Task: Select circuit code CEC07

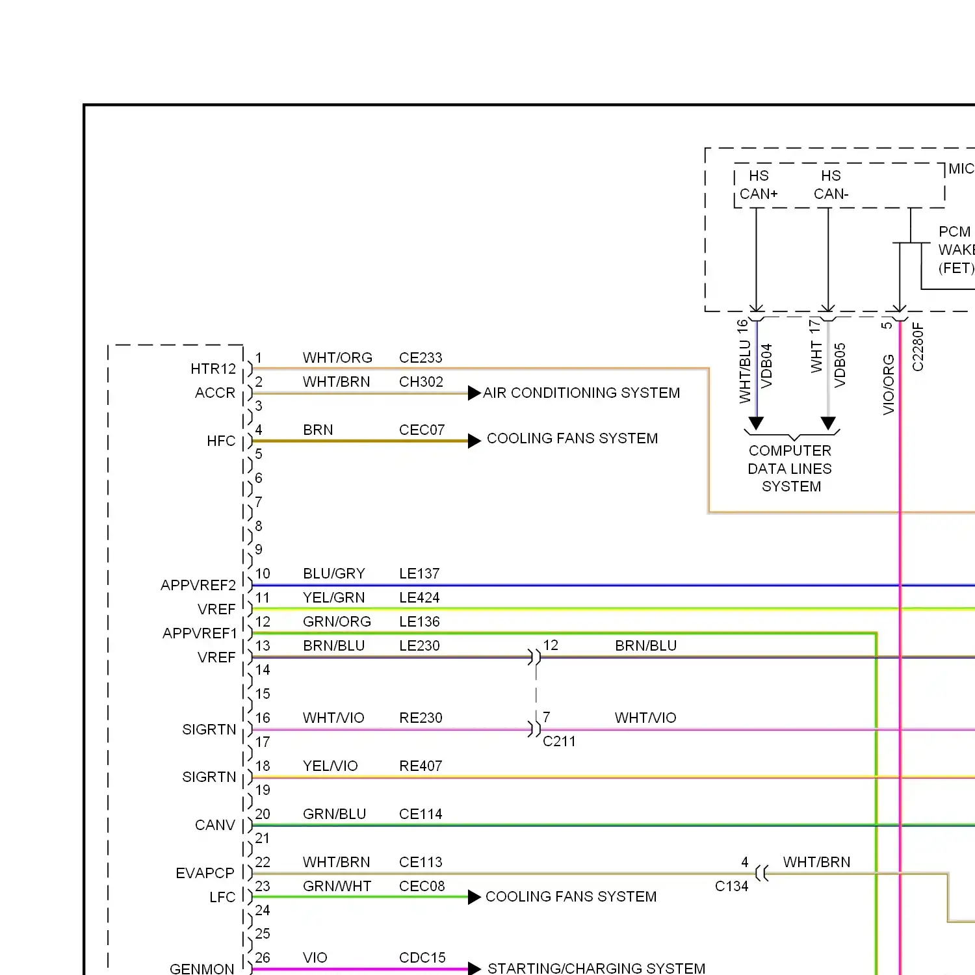Action: [422, 430]
